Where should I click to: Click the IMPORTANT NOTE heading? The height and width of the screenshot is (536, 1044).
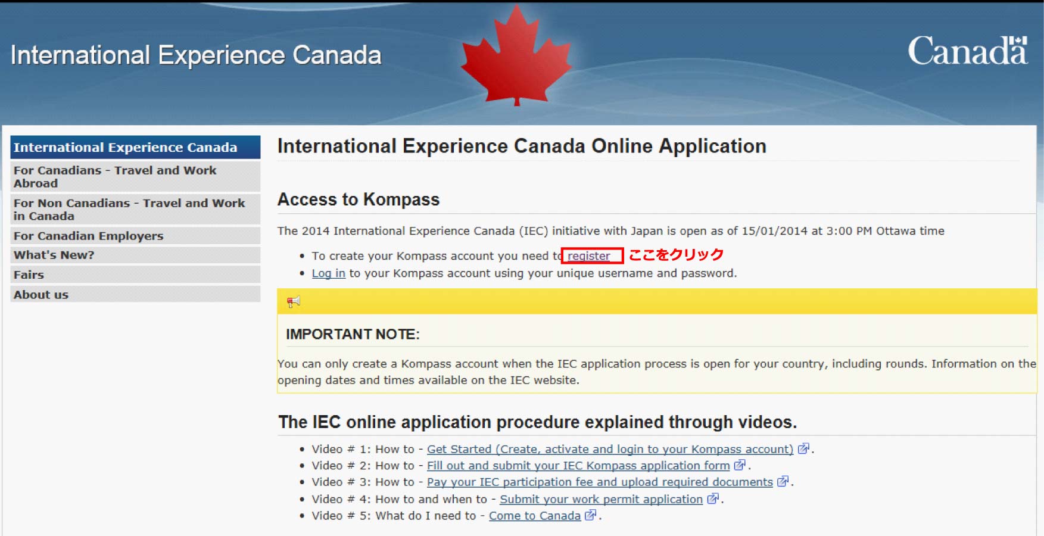pos(353,334)
